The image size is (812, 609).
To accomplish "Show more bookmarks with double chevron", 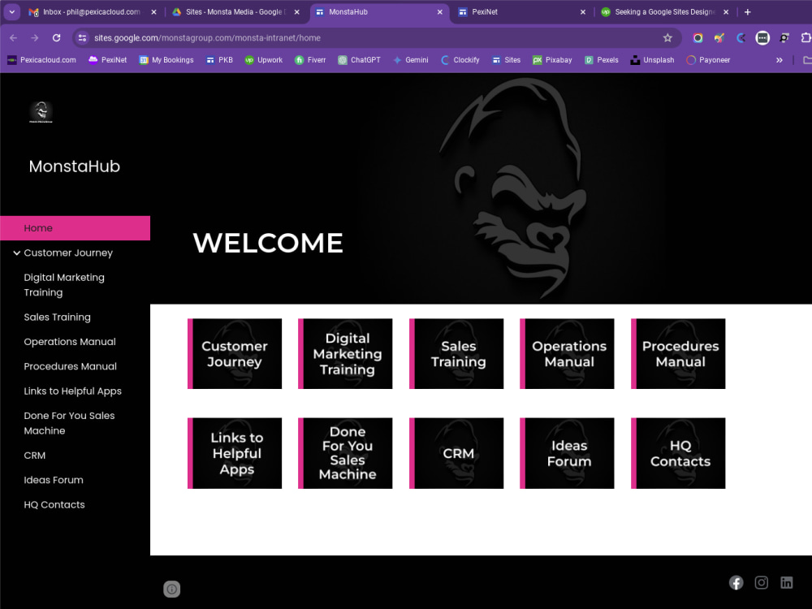I will coord(780,60).
